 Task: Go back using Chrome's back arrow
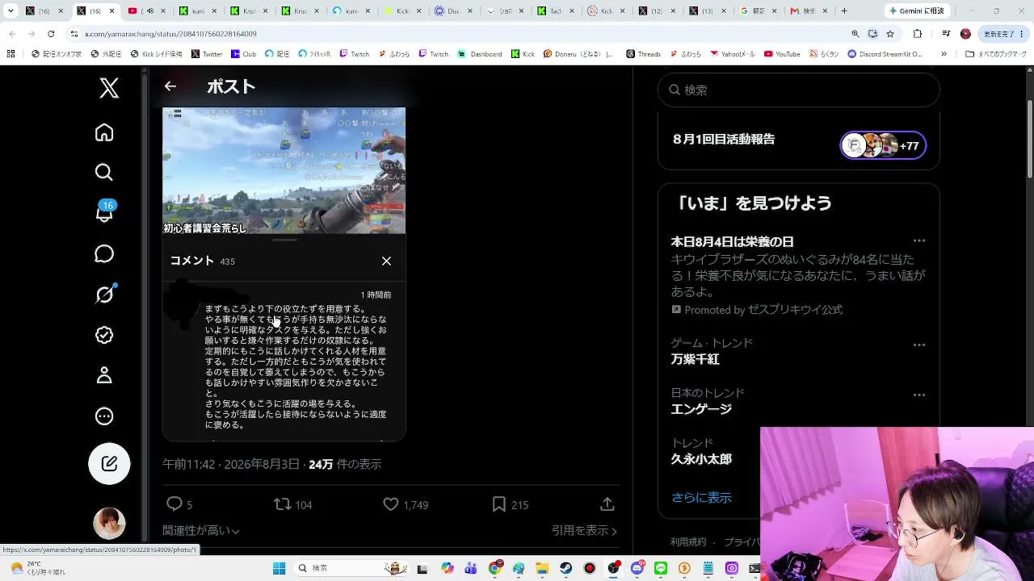12,34
